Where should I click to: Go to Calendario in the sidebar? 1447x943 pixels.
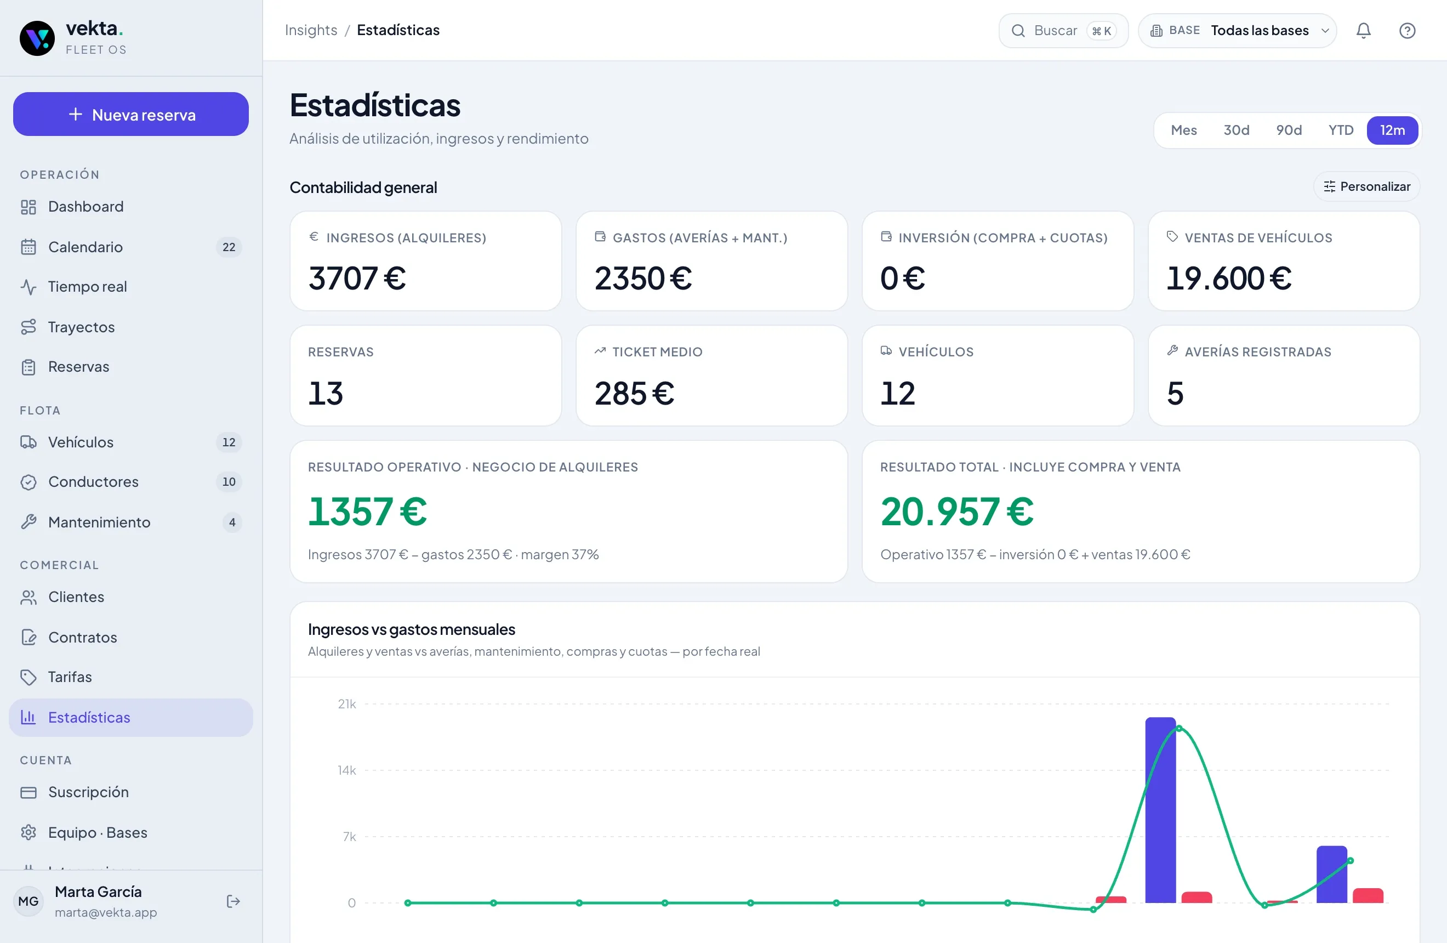(x=130, y=247)
